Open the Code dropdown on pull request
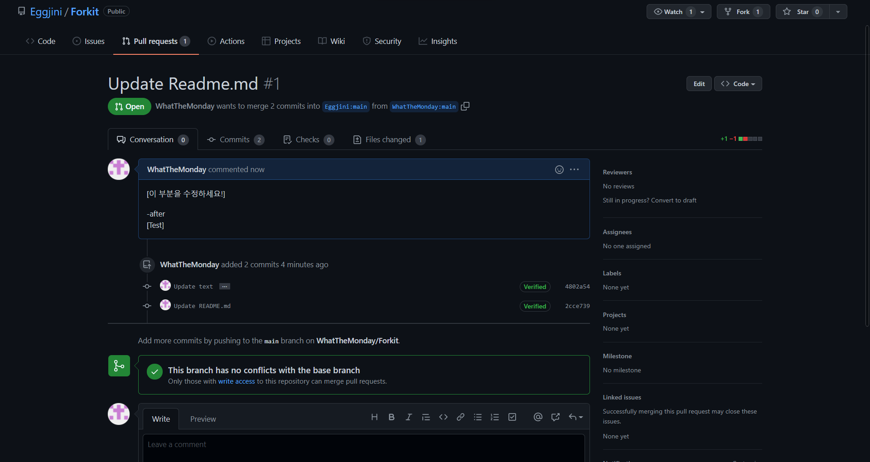The width and height of the screenshot is (870, 462). click(738, 84)
